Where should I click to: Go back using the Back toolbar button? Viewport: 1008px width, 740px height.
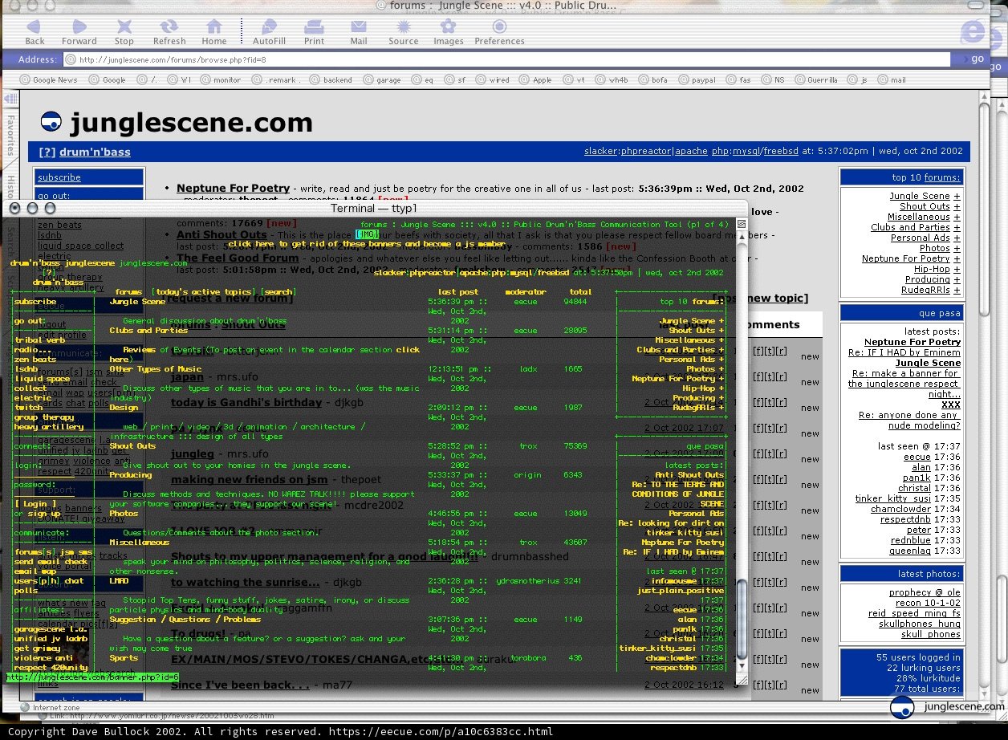[35, 30]
